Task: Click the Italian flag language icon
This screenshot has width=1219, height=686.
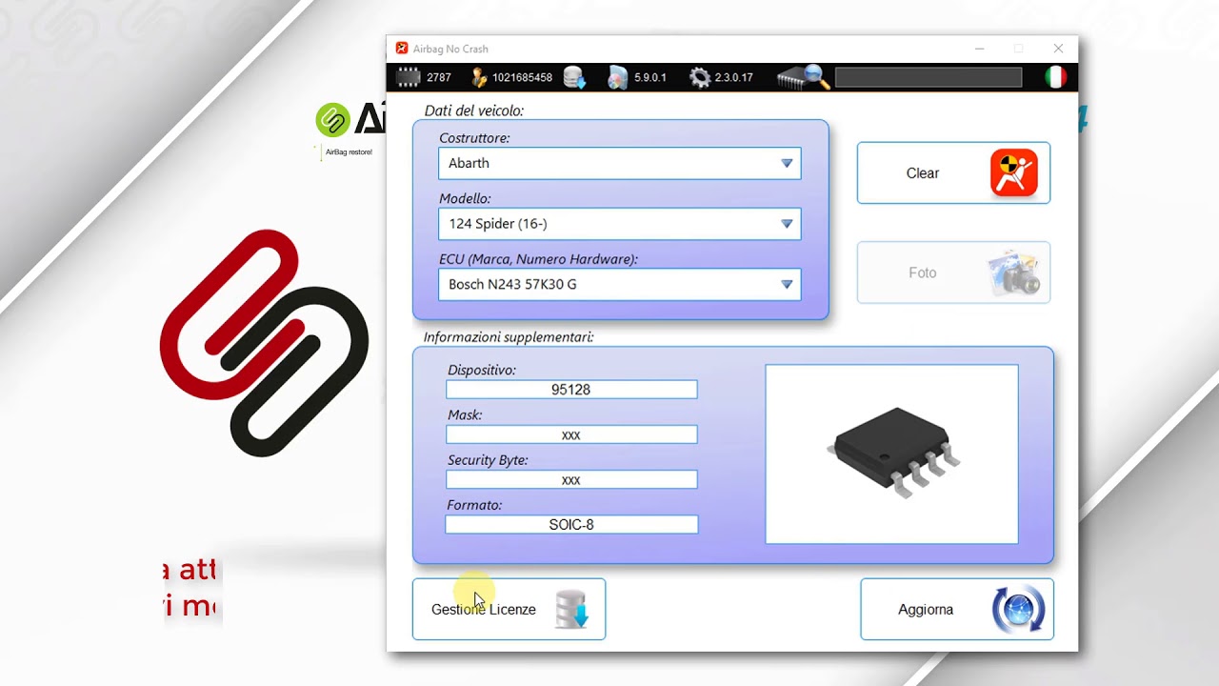Action: tap(1056, 77)
